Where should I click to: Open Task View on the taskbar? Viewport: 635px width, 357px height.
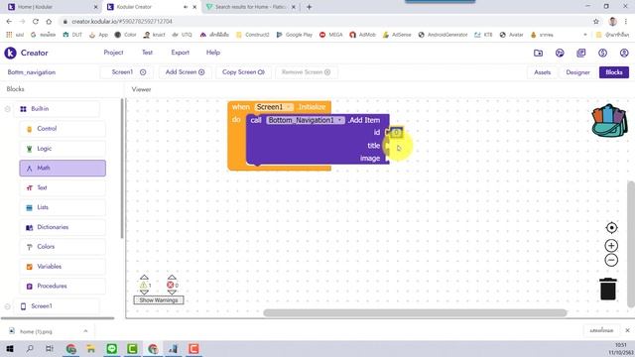(x=50, y=348)
